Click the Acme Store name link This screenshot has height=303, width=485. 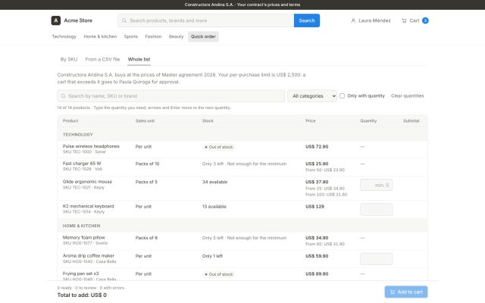point(78,20)
